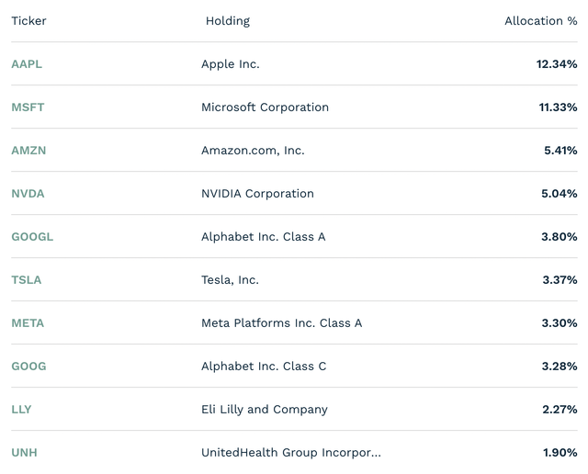Sort by the Allocation % header
The height and width of the screenshot is (474, 588).
click(x=541, y=20)
